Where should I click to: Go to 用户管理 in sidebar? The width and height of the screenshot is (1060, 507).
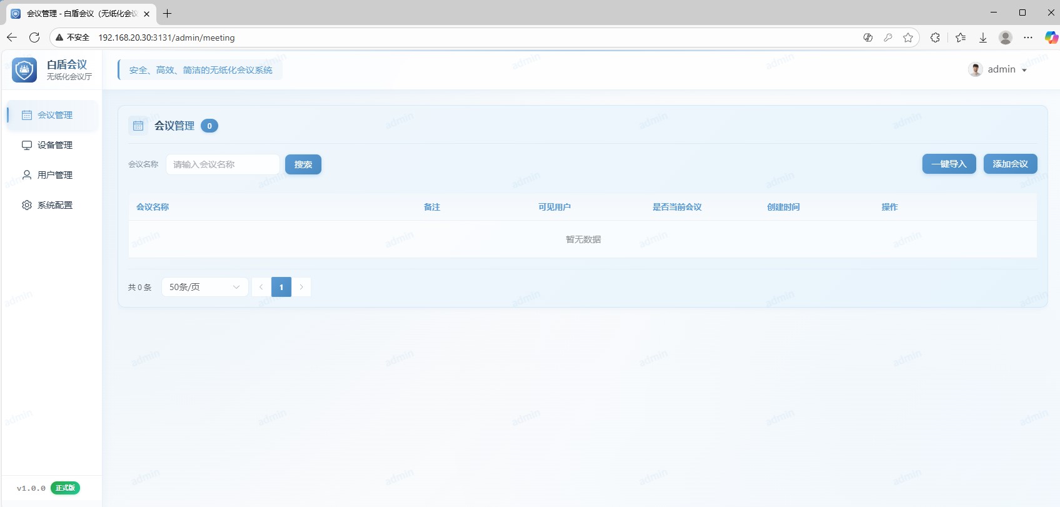(x=54, y=175)
